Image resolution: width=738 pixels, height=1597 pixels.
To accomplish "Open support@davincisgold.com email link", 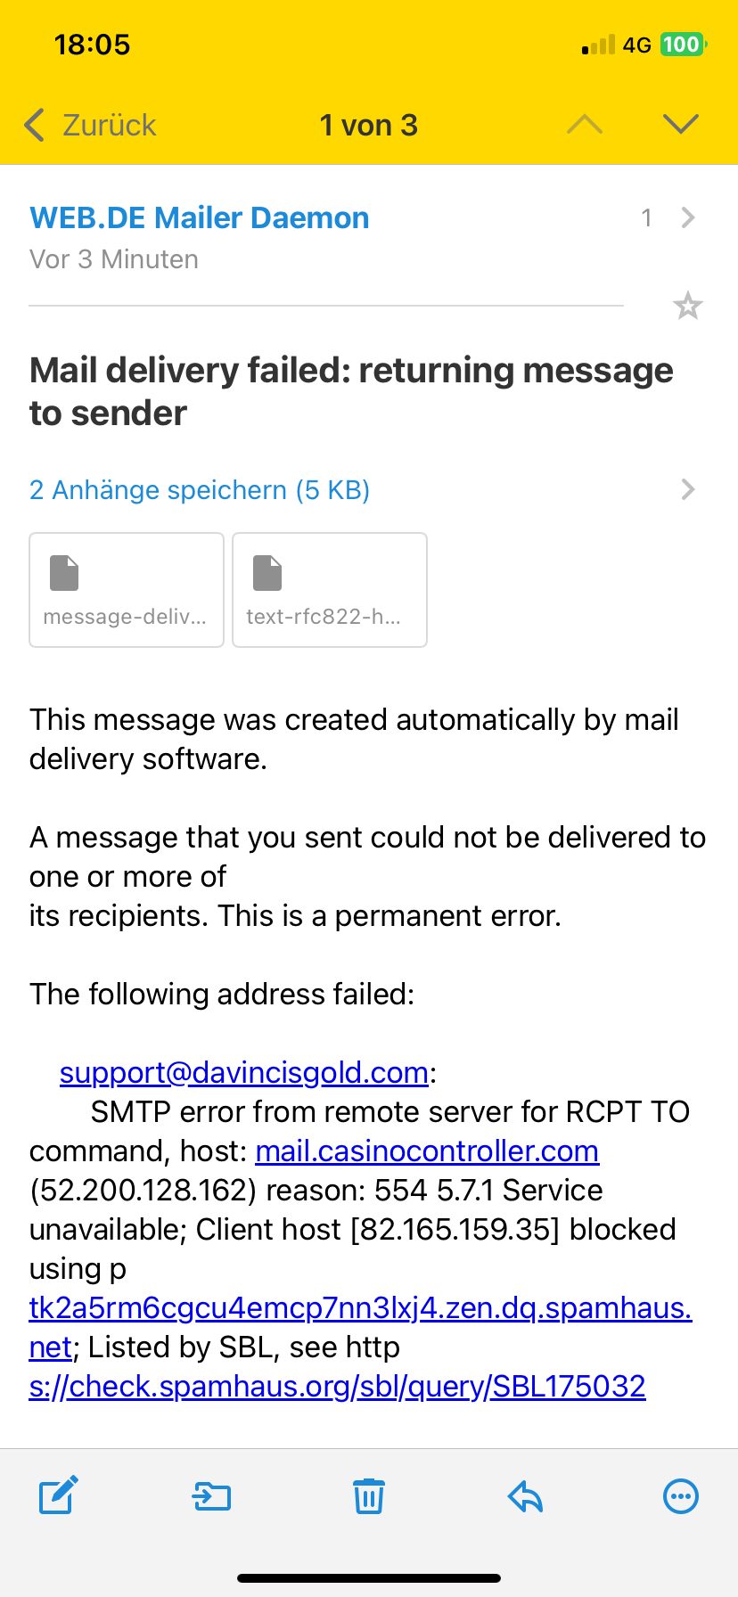I will click(x=244, y=1072).
